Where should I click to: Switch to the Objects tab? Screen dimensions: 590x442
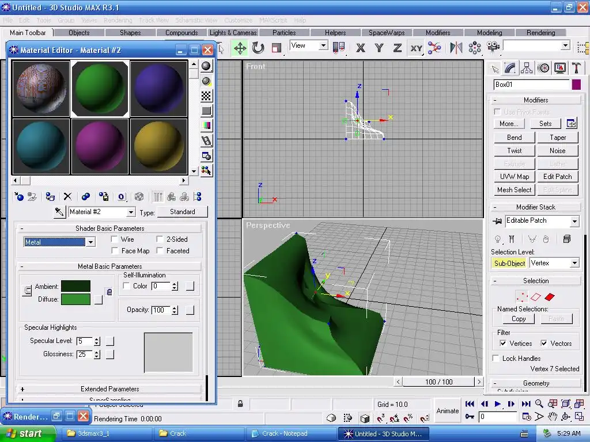pos(79,33)
